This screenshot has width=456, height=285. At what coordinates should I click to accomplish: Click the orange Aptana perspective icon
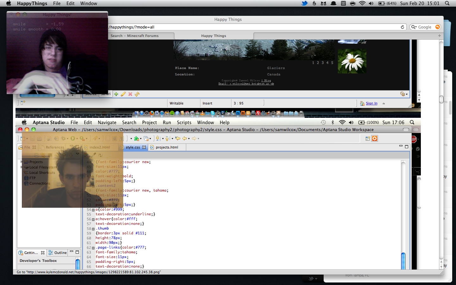(375, 138)
